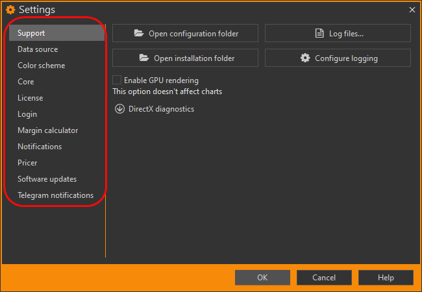
Task: Select Core in the sidebar
Action: 26,82
